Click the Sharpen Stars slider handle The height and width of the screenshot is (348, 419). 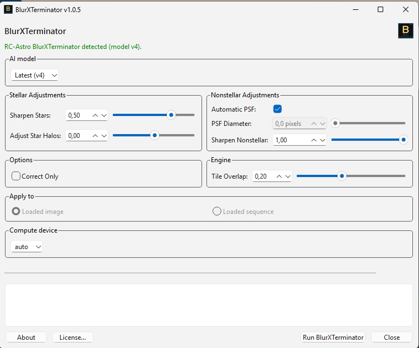coord(171,115)
